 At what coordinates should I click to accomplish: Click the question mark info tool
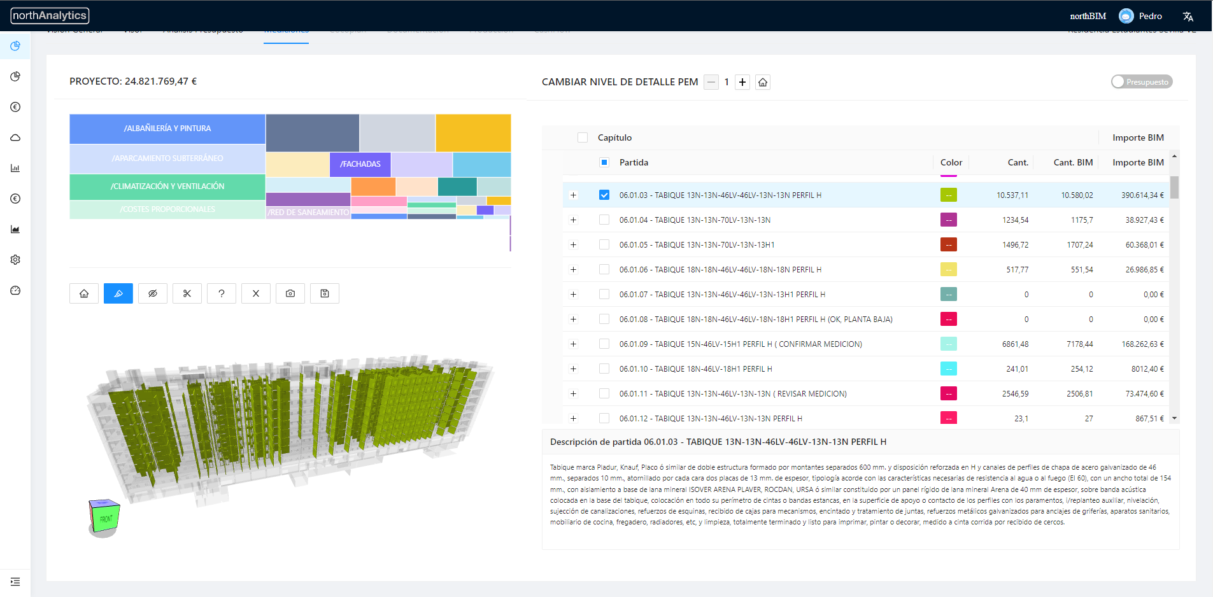tap(222, 293)
